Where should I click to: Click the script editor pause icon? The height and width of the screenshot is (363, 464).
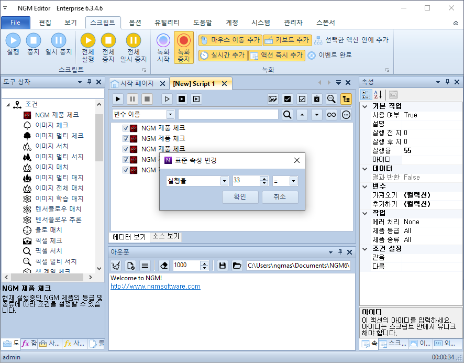(132, 99)
